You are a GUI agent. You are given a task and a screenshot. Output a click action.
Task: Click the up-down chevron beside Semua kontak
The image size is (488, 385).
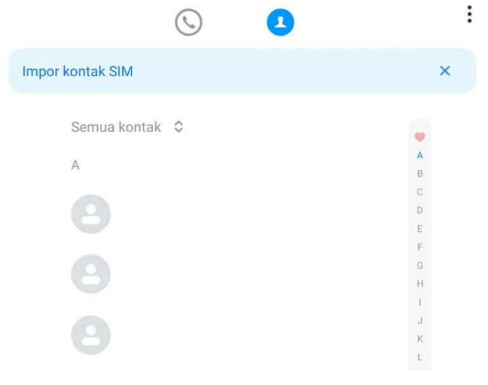tap(179, 126)
